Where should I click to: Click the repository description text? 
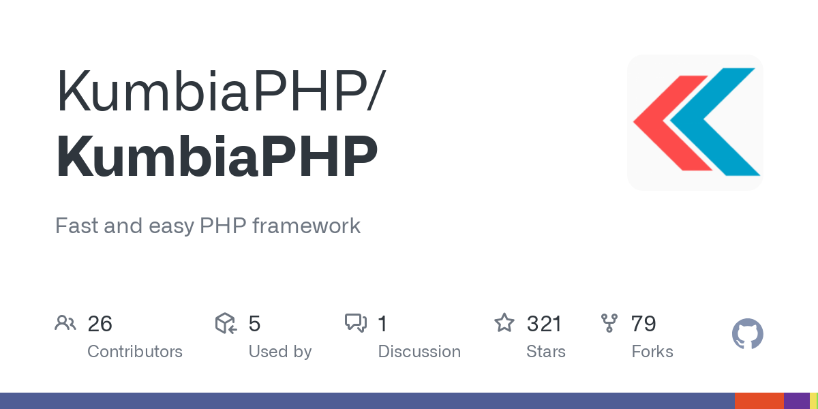coord(208,226)
